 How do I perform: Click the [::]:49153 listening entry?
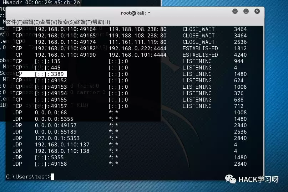pyautogui.click(x=51, y=87)
